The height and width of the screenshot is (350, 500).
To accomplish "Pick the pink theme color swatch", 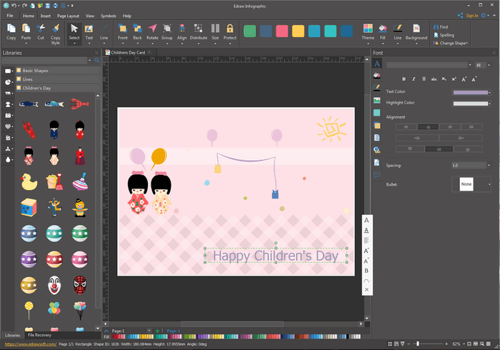I will click(281, 31).
